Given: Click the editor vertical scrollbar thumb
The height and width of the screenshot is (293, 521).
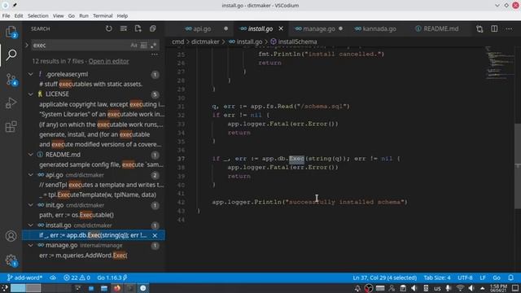Looking at the screenshot, I should (518, 166).
